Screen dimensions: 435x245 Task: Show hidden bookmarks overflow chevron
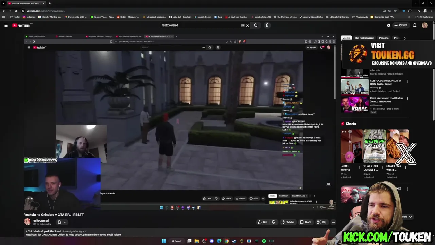click(409, 17)
